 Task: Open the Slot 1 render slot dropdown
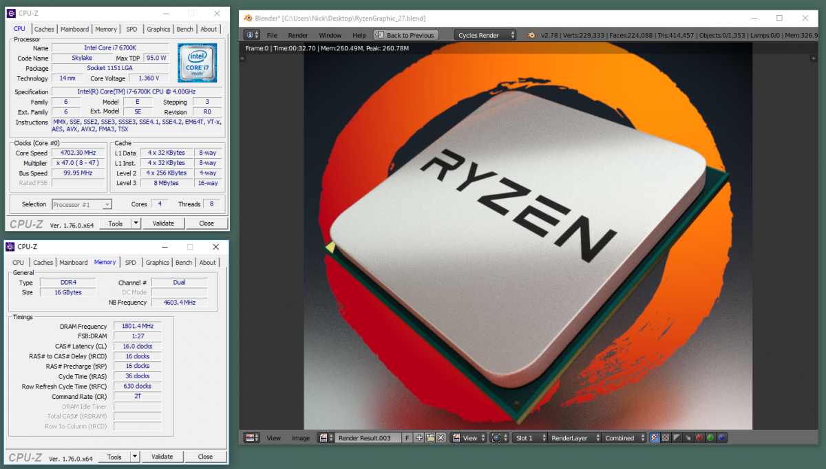coord(530,438)
